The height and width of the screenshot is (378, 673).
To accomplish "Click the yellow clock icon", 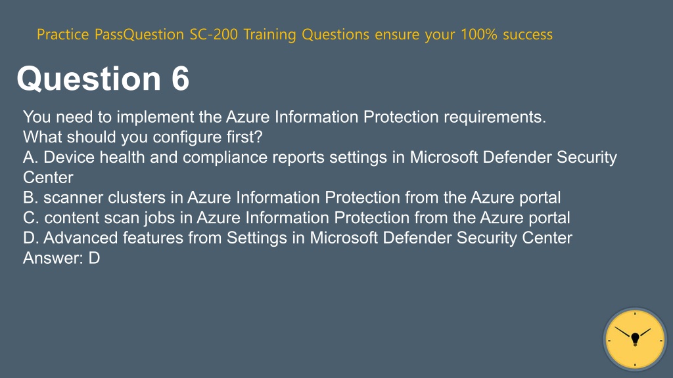I will [635, 339].
